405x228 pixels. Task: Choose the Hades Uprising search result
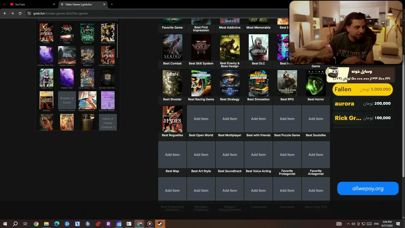click(x=67, y=55)
